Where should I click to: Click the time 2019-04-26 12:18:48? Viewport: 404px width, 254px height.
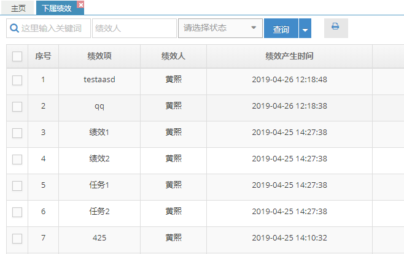[x=289, y=80]
